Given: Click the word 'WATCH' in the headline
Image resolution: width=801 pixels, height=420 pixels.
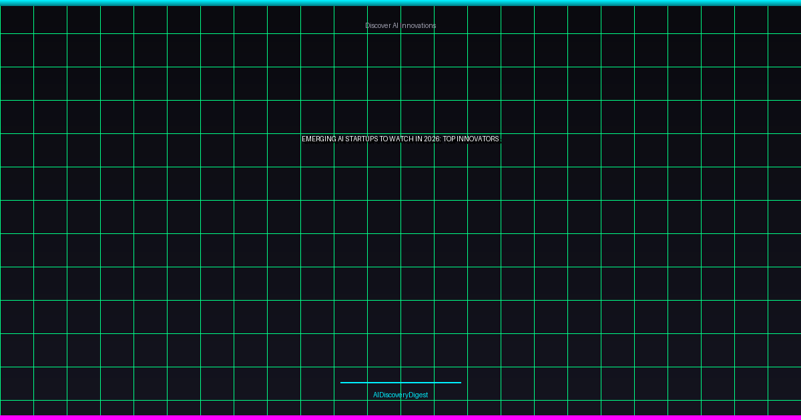Looking at the screenshot, I should 403,139.
